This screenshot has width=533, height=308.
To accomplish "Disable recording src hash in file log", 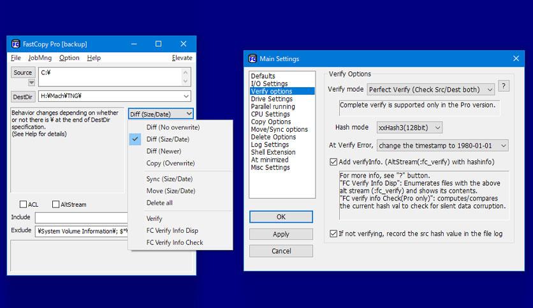I will [x=333, y=234].
